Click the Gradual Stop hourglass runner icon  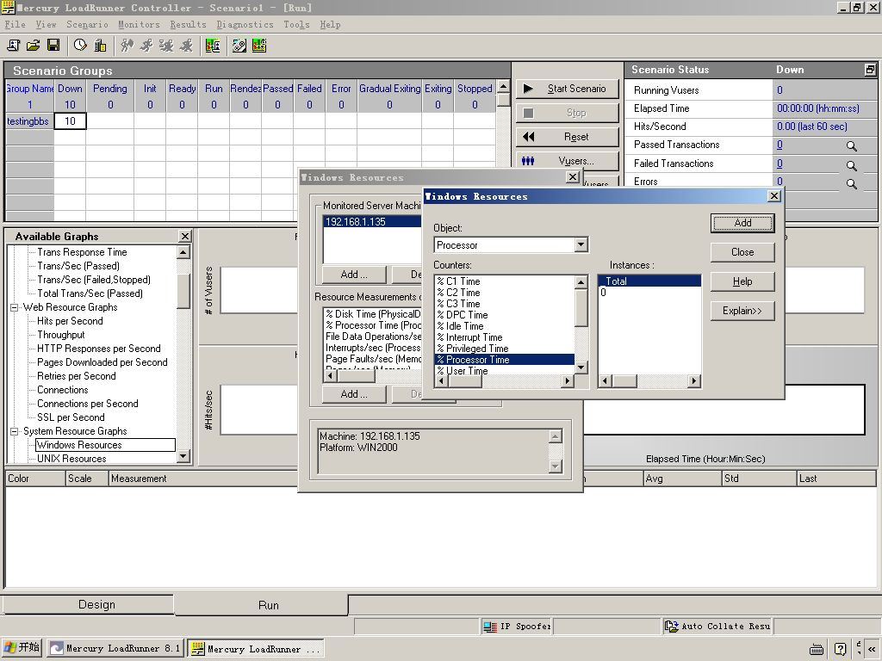click(x=166, y=46)
